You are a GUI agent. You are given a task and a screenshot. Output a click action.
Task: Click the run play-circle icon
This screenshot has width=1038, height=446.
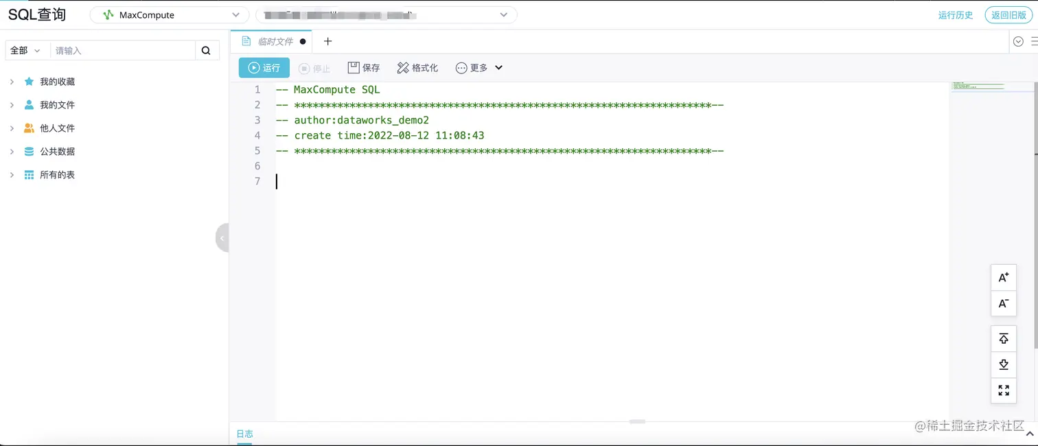tap(254, 68)
